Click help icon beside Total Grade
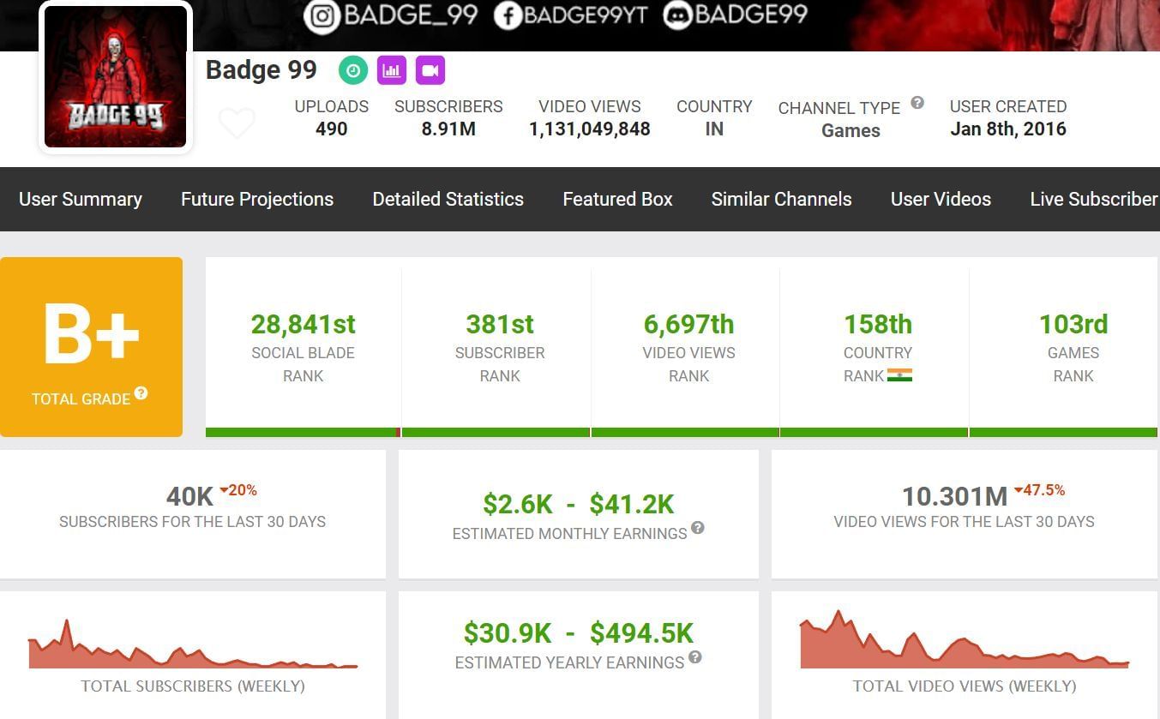 coord(141,393)
